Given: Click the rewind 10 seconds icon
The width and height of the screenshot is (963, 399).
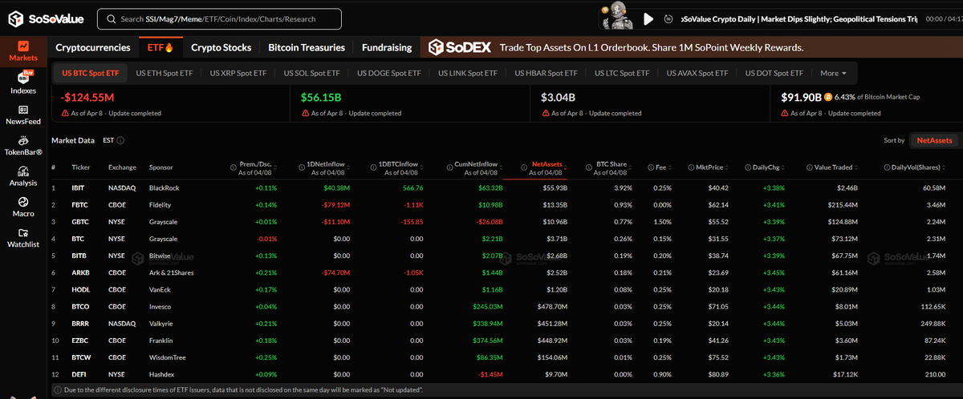Looking at the screenshot, I should (x=670, y=18).
